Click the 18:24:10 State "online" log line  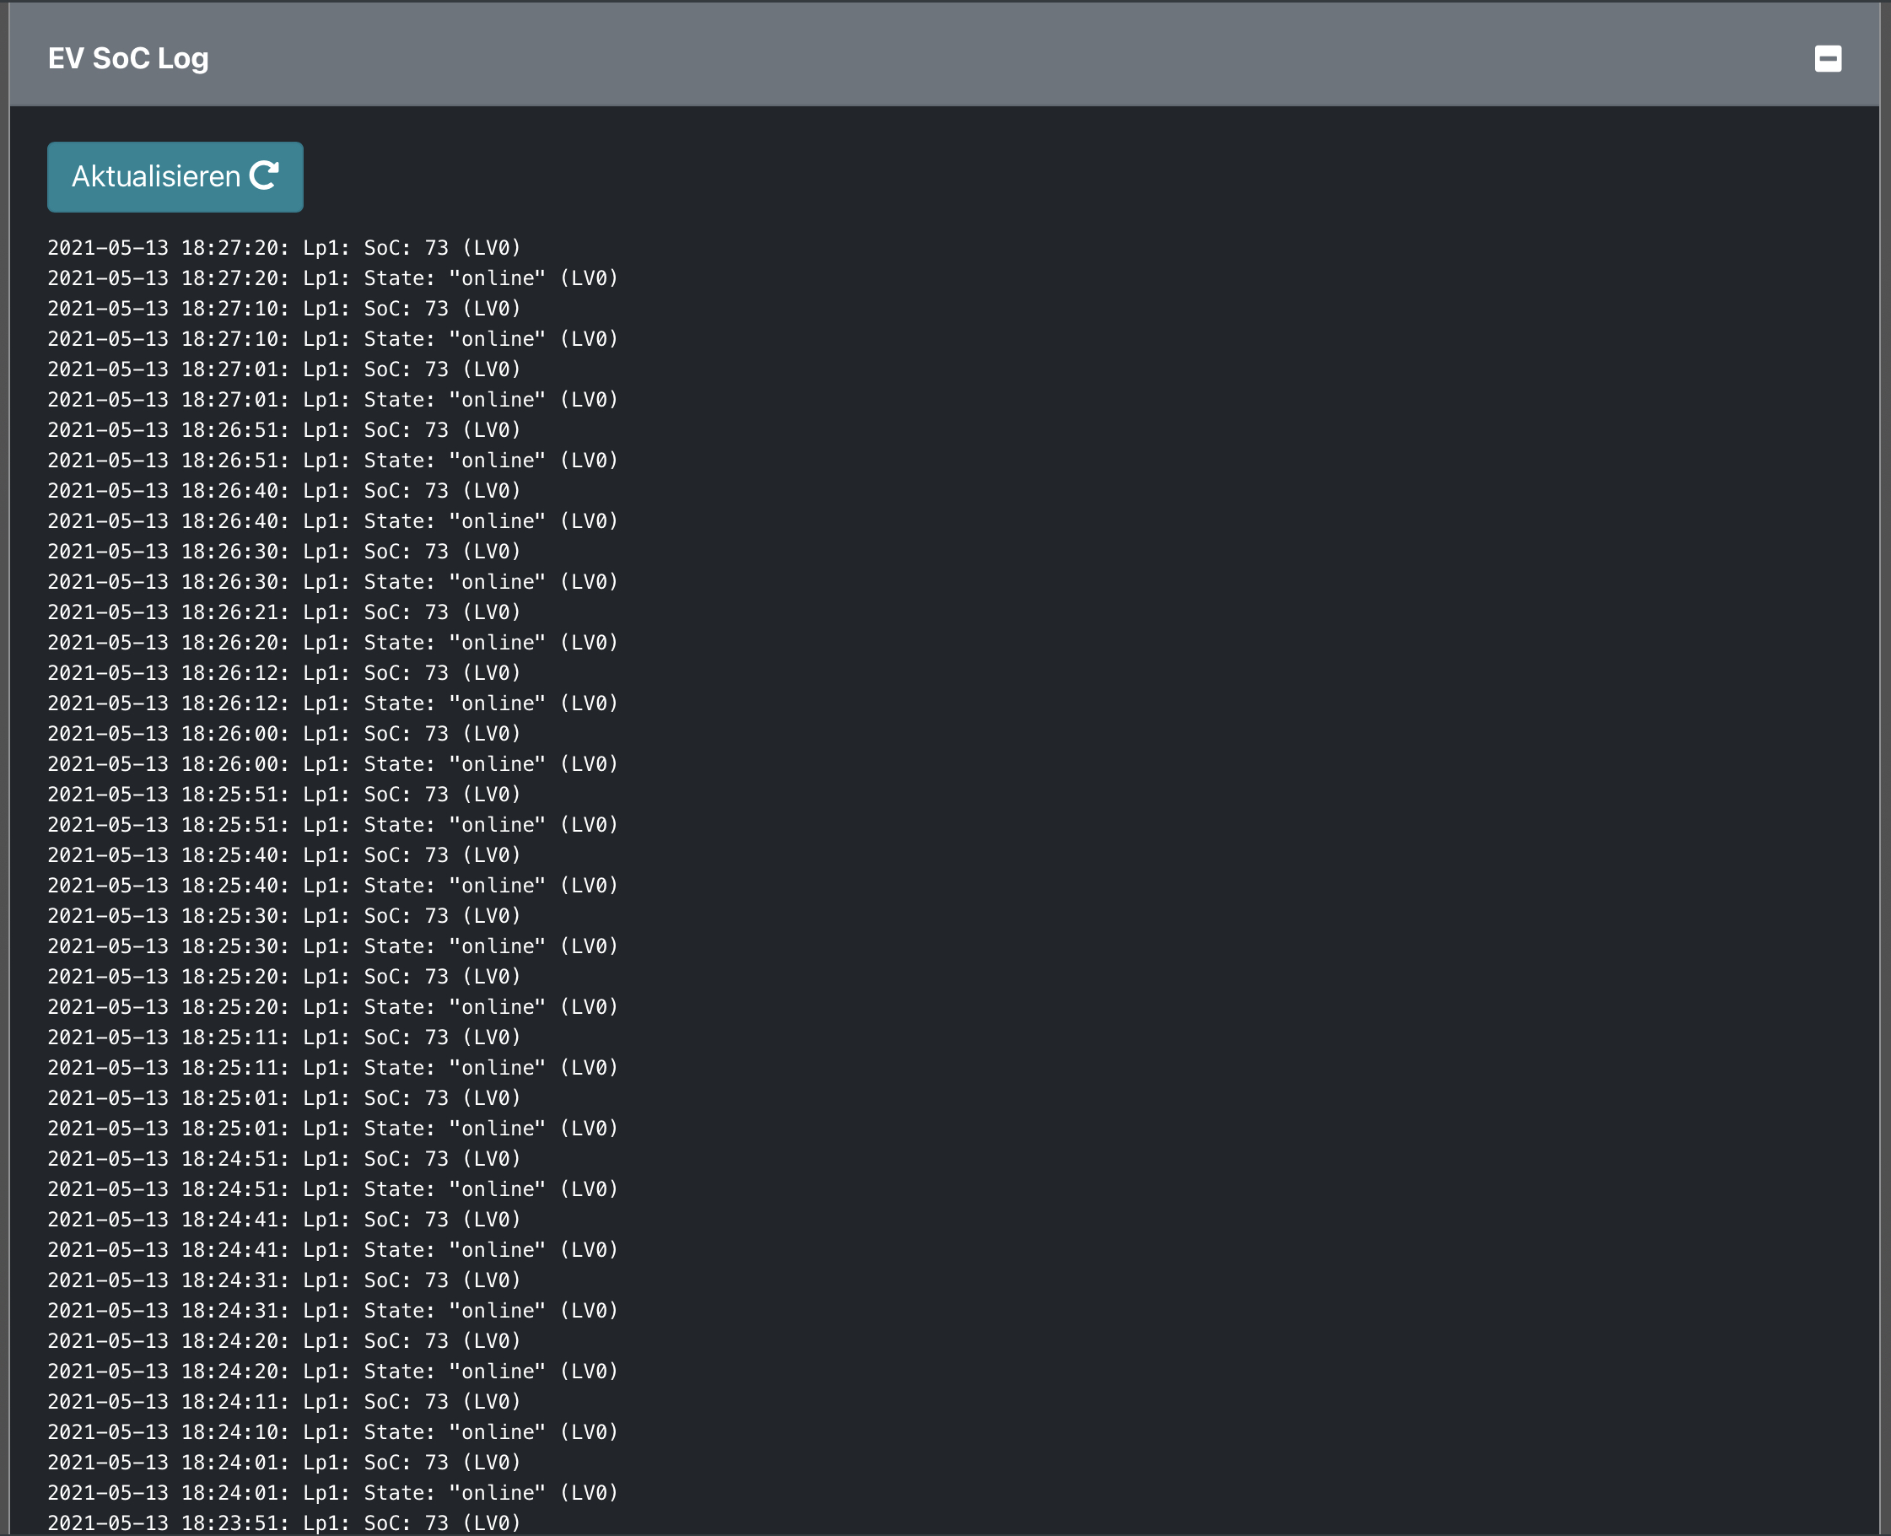[331, 1431]
